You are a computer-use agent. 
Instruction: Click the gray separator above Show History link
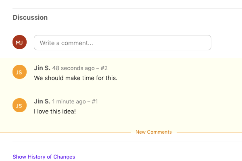pos(127,142)
